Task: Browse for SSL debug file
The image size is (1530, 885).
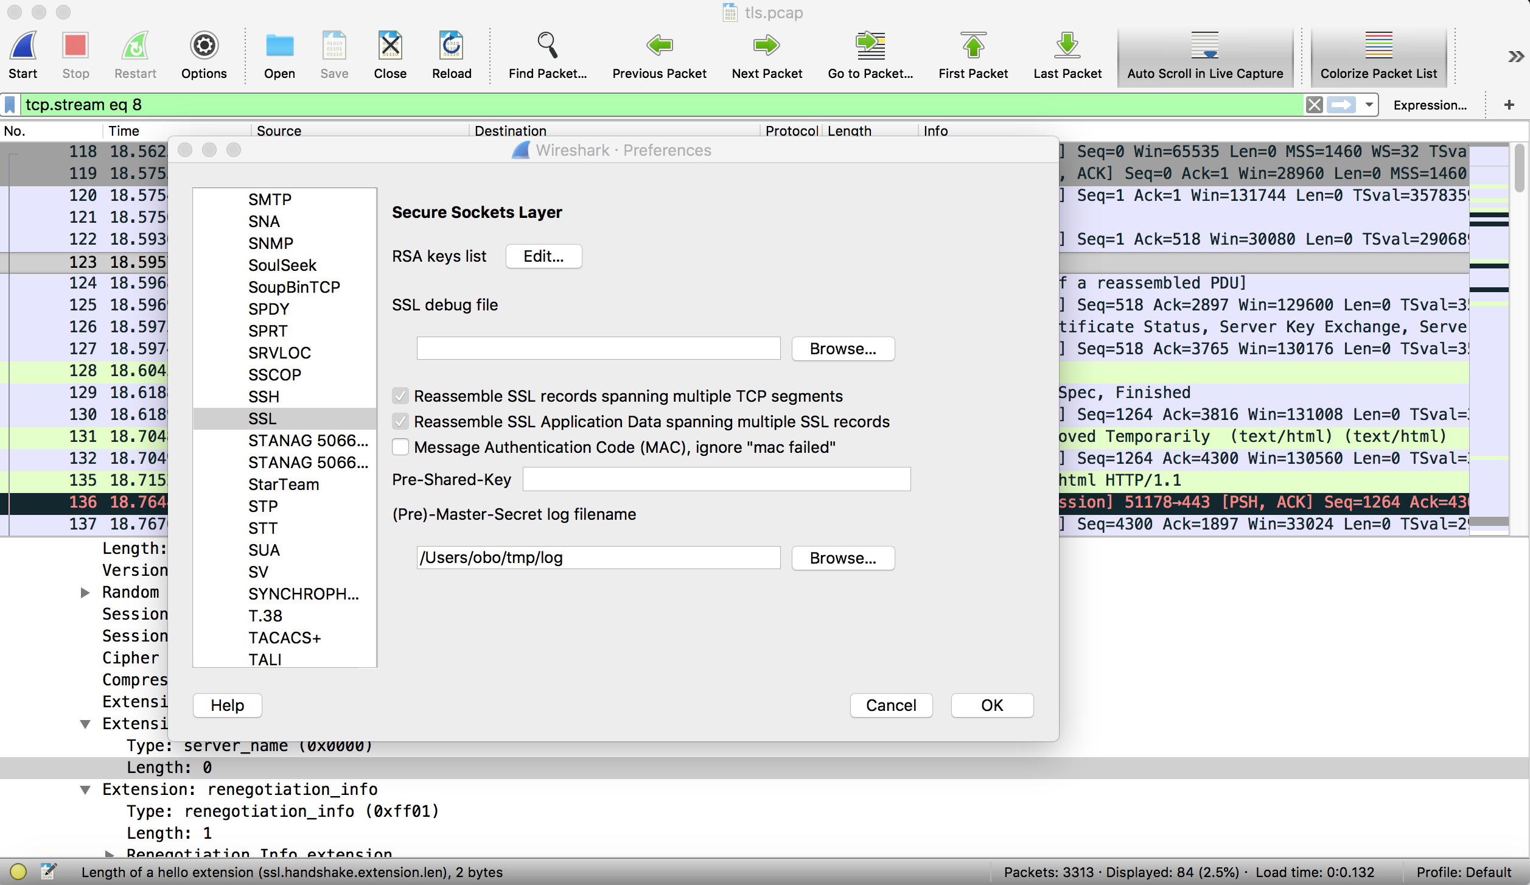Action: 843,349
